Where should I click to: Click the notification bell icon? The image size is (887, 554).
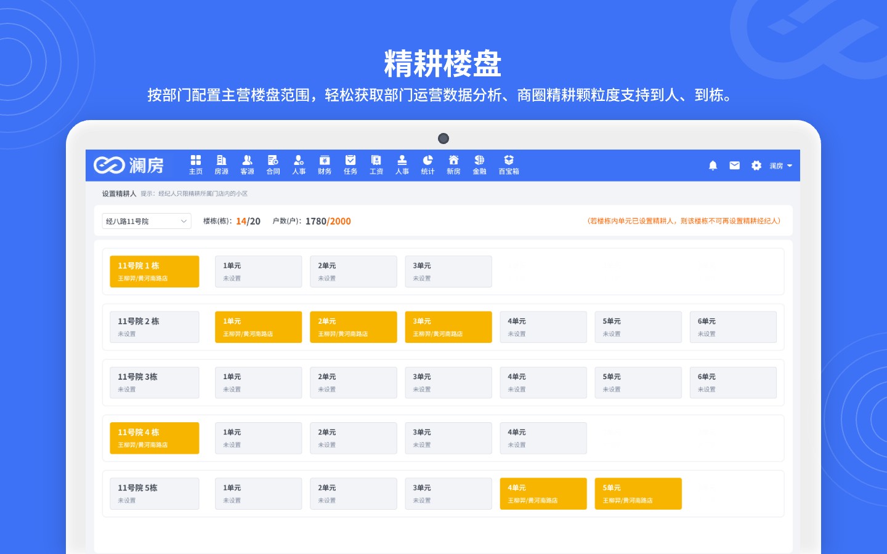[x=713, y=165]
